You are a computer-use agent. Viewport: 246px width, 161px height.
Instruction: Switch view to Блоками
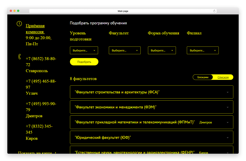[x=203, y=77]
